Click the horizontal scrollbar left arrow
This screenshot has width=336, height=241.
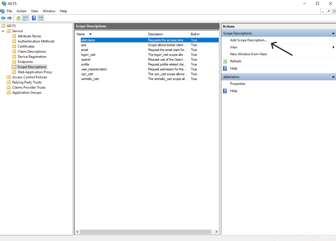click(x=77, y=232)
